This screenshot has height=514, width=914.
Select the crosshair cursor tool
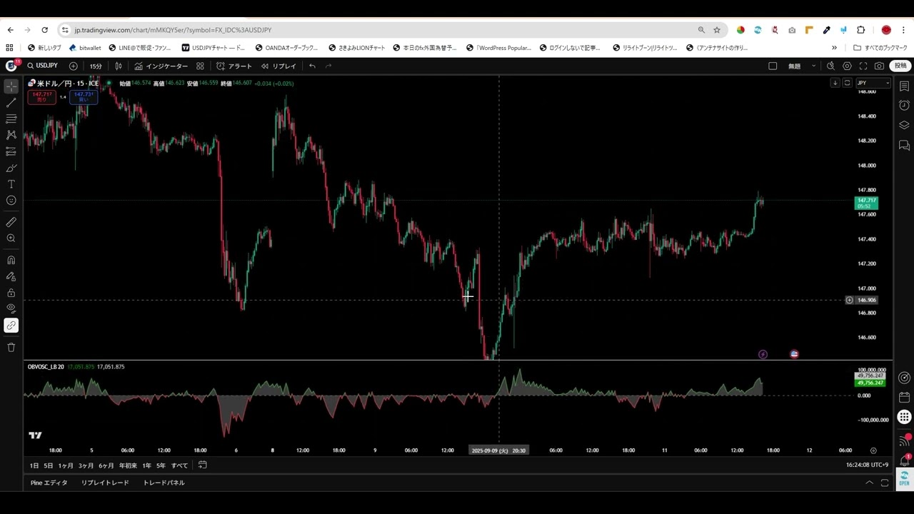pos(11,86)
